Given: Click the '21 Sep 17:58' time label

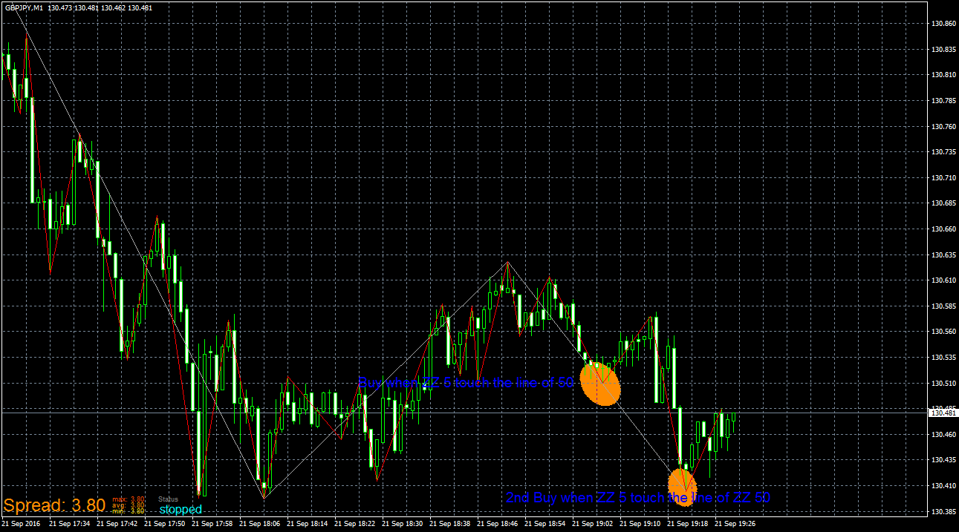Looking at the screenshot, I should pos(212,524).
